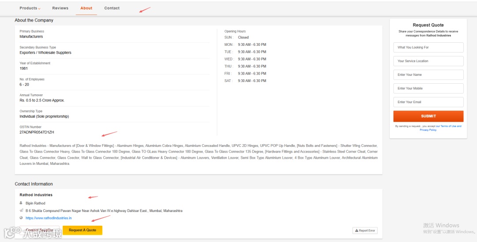This screenshot has height=242, width=477.
Task: Click the 'Opening Hours' label
Action: click(x=235, y=31)
